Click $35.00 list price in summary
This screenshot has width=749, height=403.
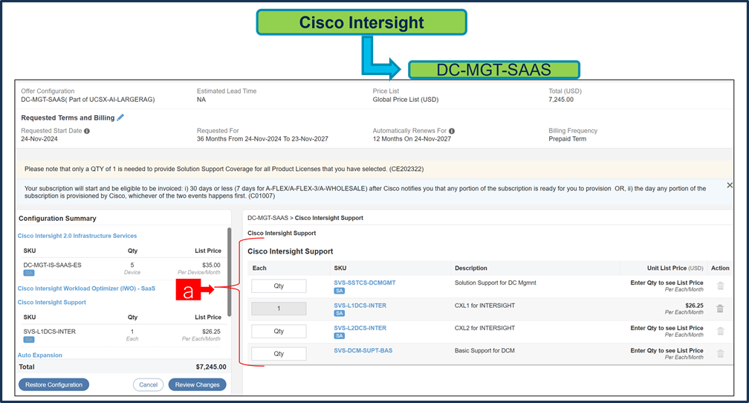[211, 265]
